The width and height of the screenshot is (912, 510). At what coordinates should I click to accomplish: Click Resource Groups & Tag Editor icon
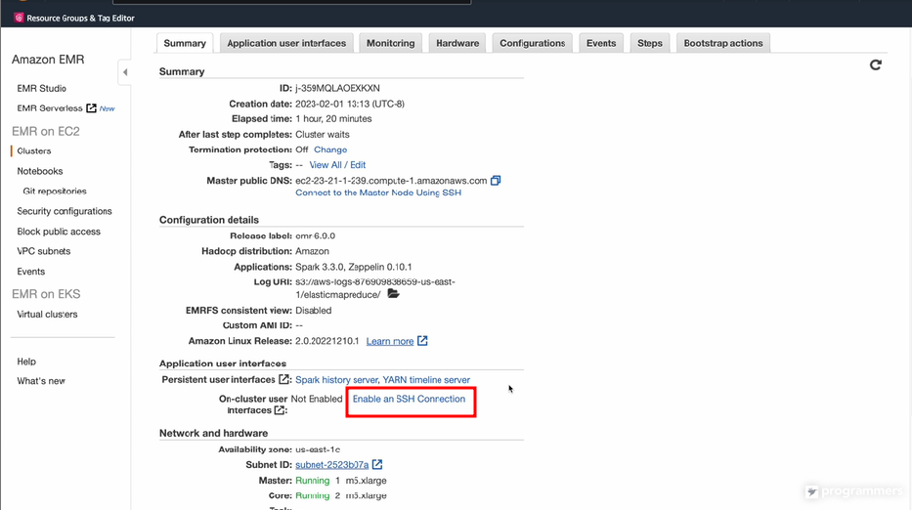pyautogui.click(x=19, y=18)
